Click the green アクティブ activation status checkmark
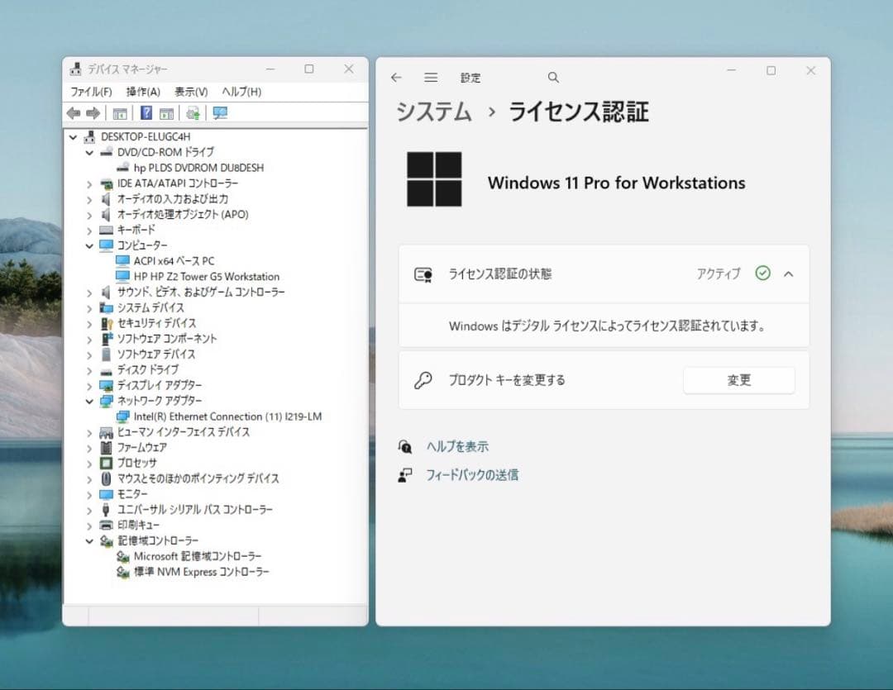893x690 pixels. 763,274
